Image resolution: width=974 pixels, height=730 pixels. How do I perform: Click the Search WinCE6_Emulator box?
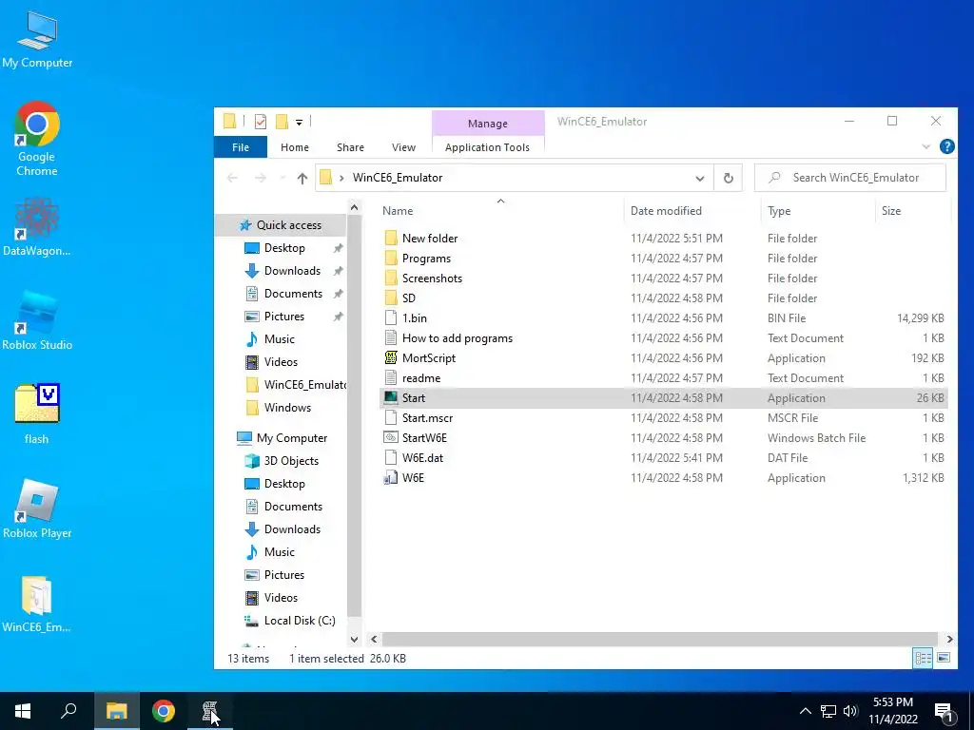849,178
